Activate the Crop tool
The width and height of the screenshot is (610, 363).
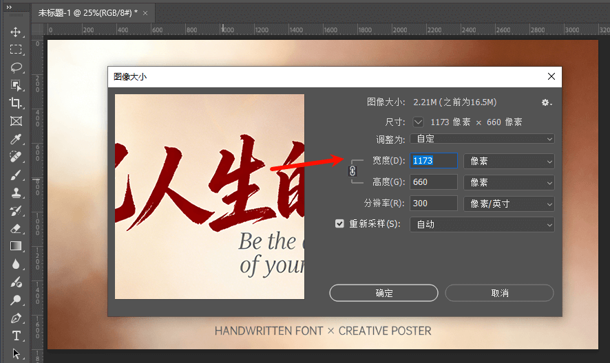coord(16,103)
